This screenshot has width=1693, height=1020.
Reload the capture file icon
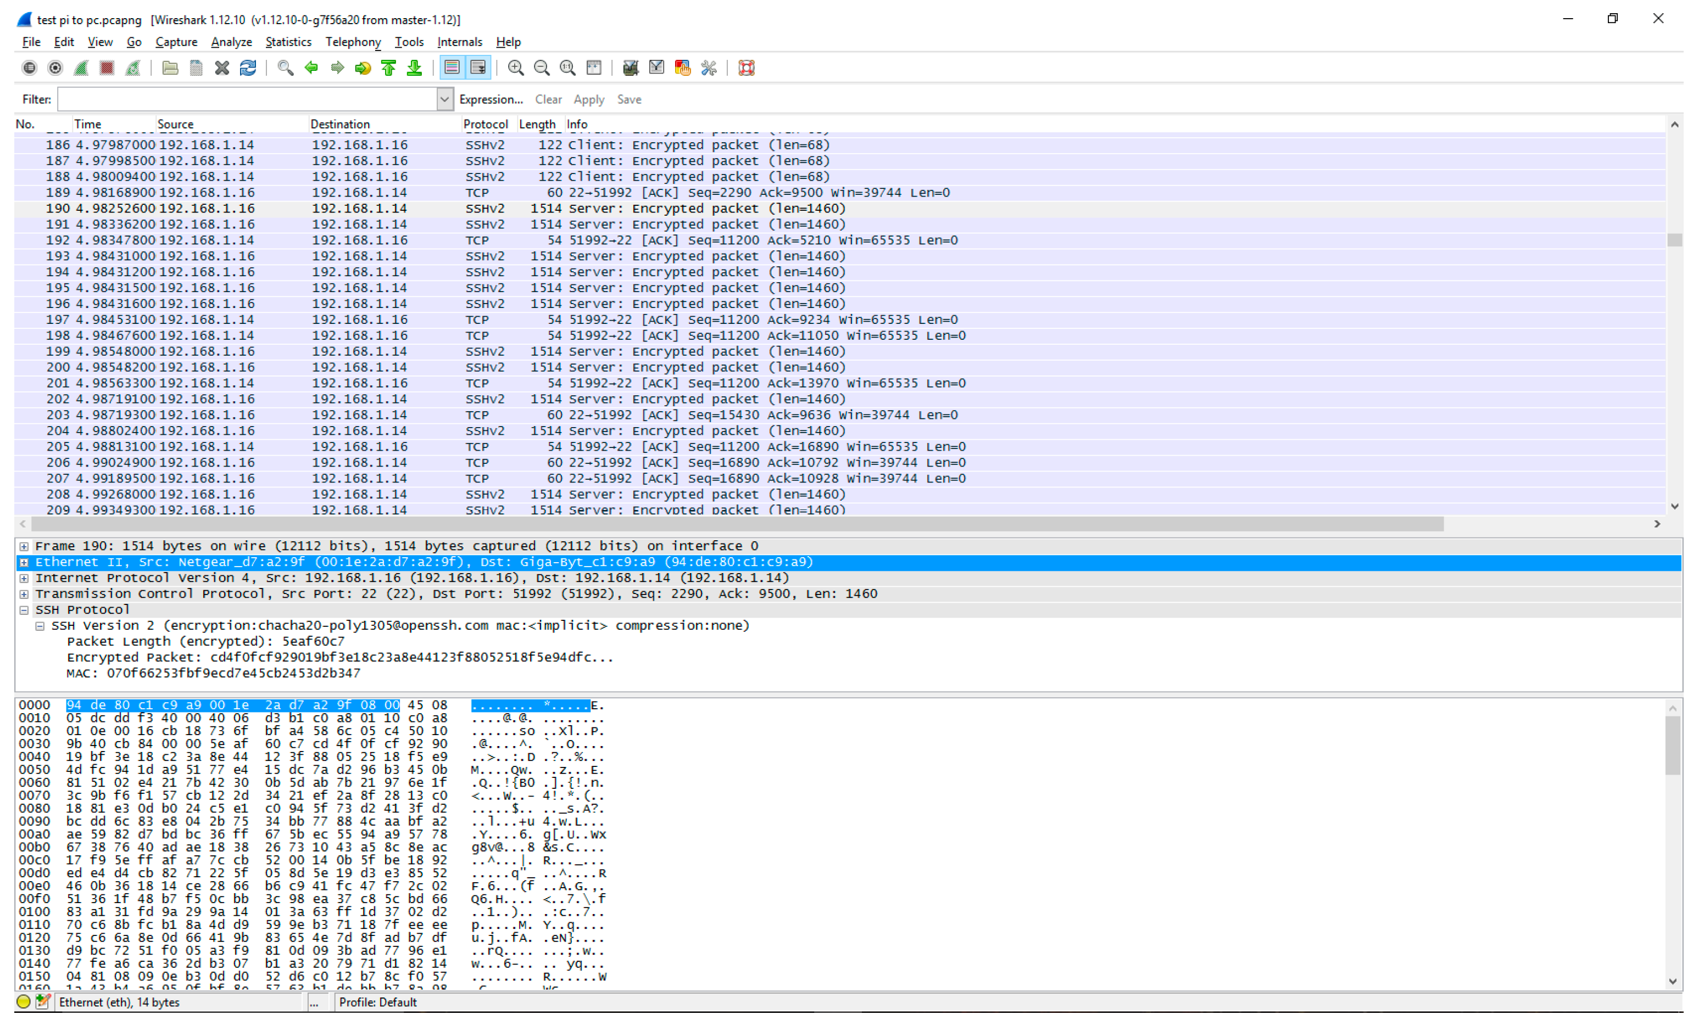coord(247,68)
